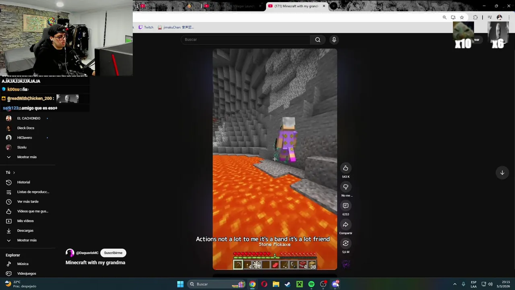Bookmark page with star icon
This screenshot has height=290, width=515.
[462, 17]
